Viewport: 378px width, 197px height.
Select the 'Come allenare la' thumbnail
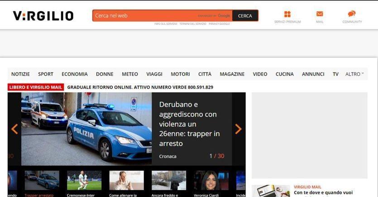tap(127, 180)
